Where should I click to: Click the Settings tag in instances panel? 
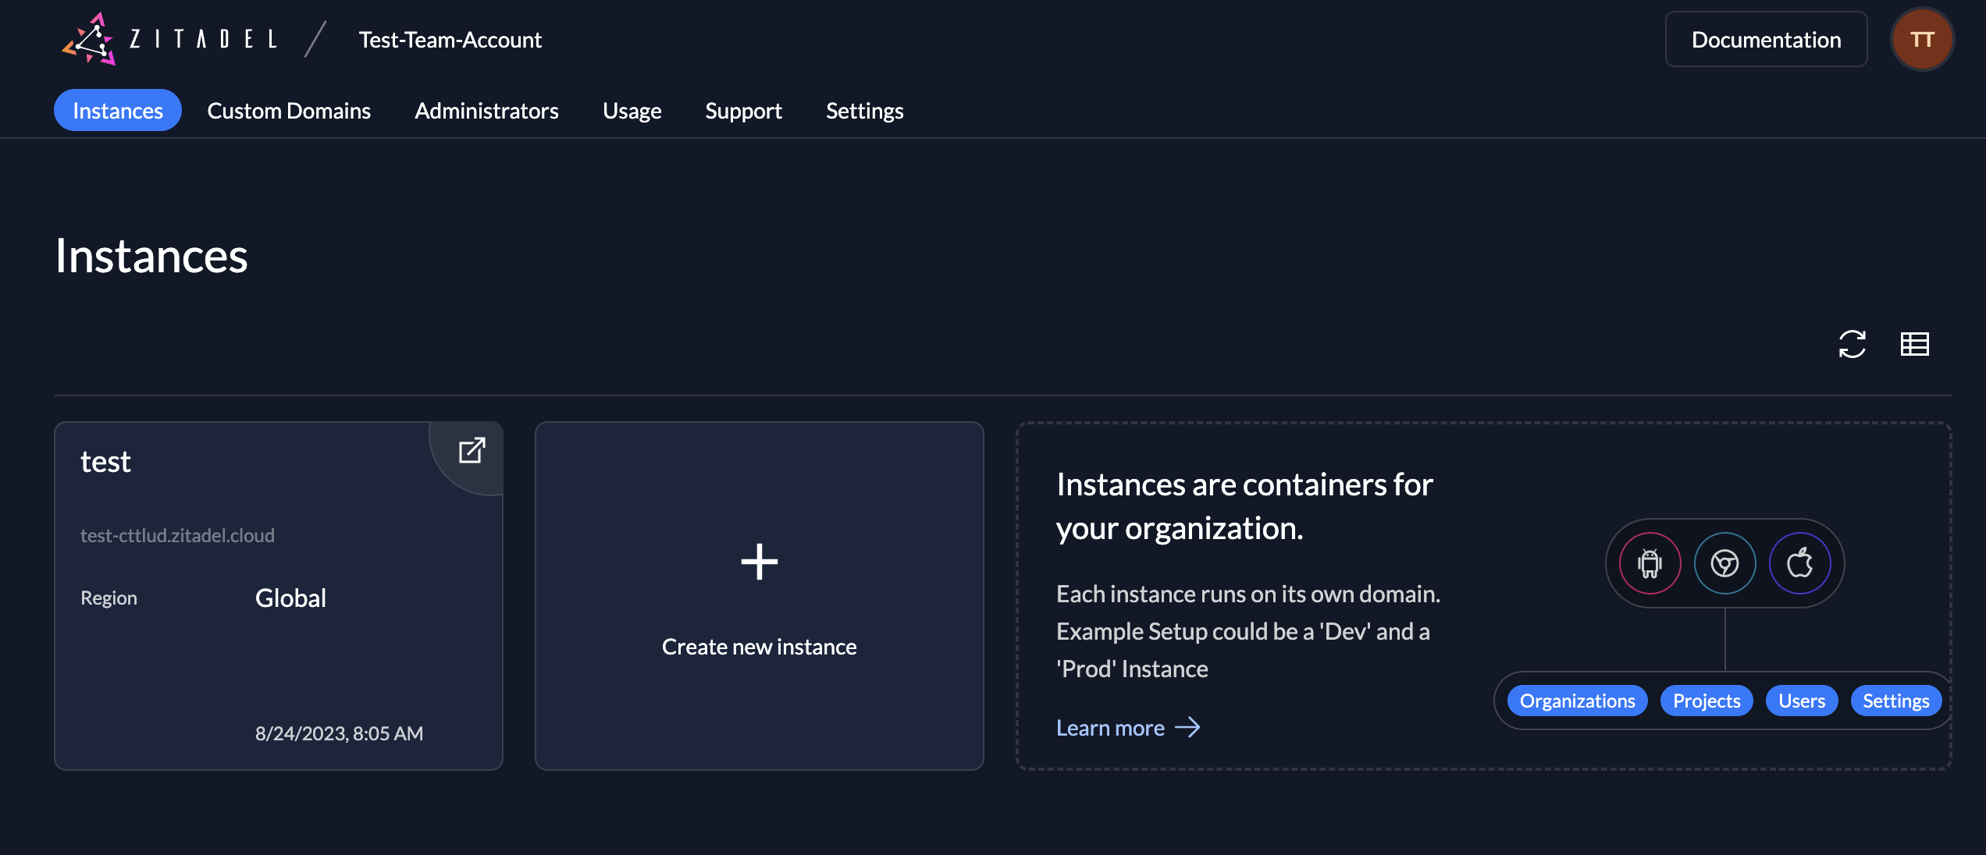pyautogui.click(x=1896, y=701)
